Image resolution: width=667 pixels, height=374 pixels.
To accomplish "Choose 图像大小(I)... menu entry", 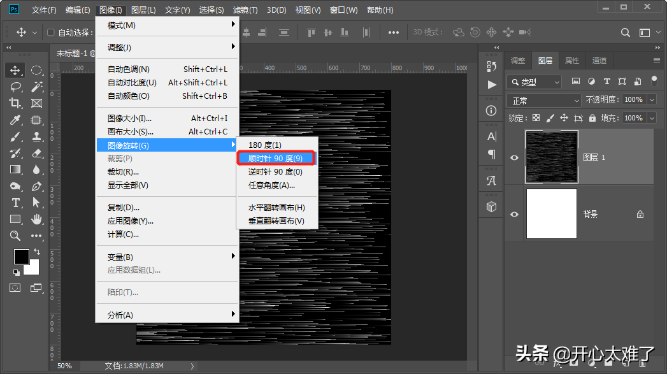I will click(x=168, y=119).
